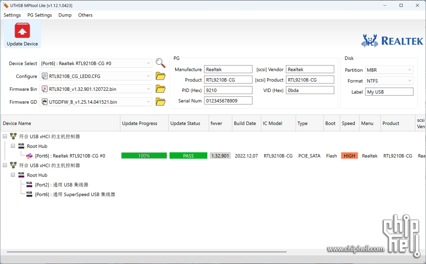Click the Update Progress column header
Viewport: 426px width, 264px height.
pyautogui.click(x=144, y=123)
